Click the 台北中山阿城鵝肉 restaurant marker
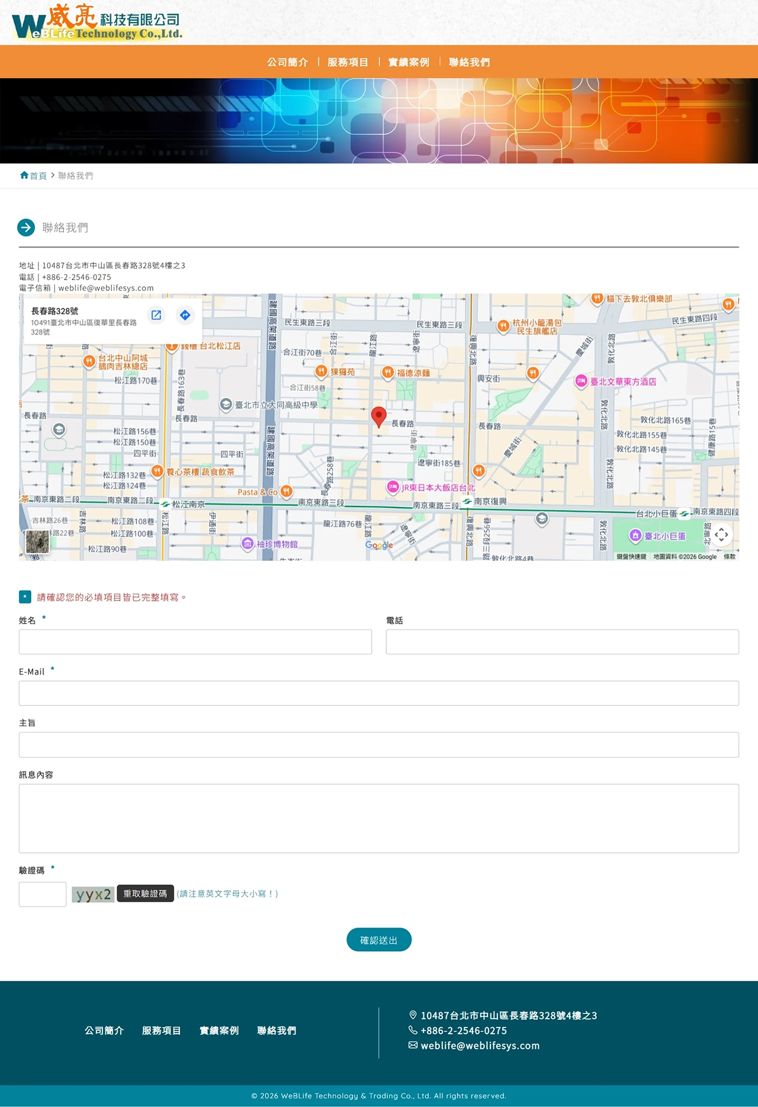The height and width of the screenshot is (1107, 758). (x=89, y=361)
